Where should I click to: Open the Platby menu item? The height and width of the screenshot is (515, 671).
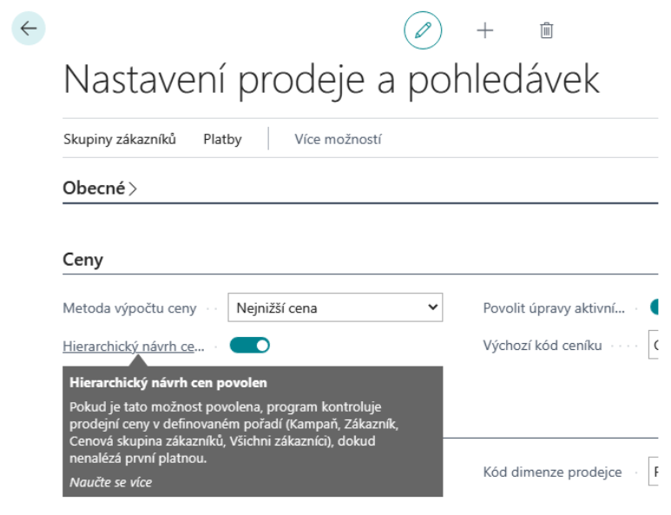pyautogui.click(x=222, y=139)
